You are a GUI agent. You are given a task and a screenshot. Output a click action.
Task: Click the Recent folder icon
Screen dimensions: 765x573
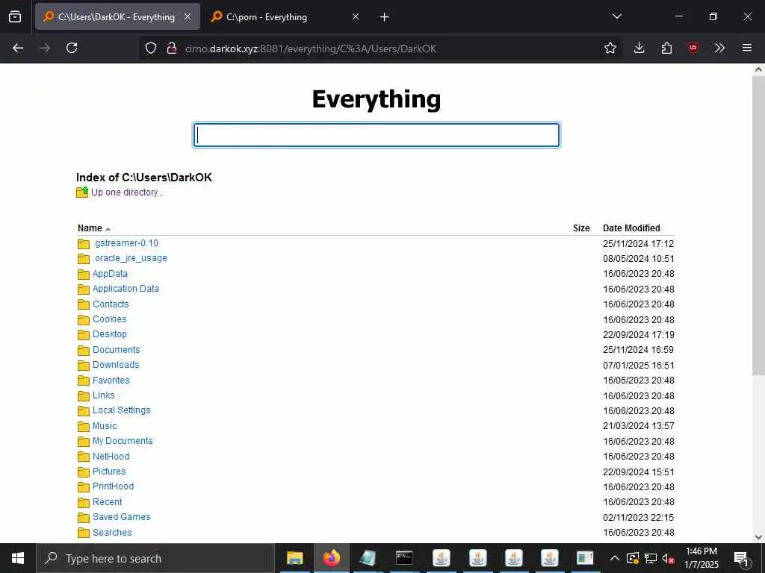[84, 502]
